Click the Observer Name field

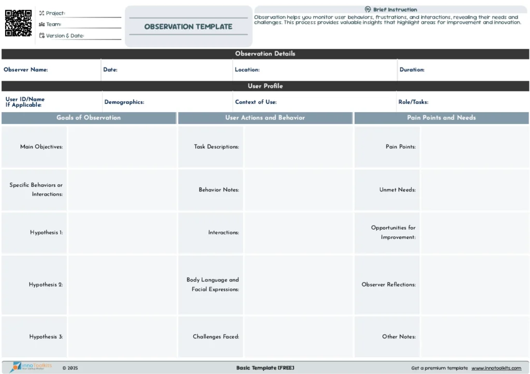coord(72,70)
